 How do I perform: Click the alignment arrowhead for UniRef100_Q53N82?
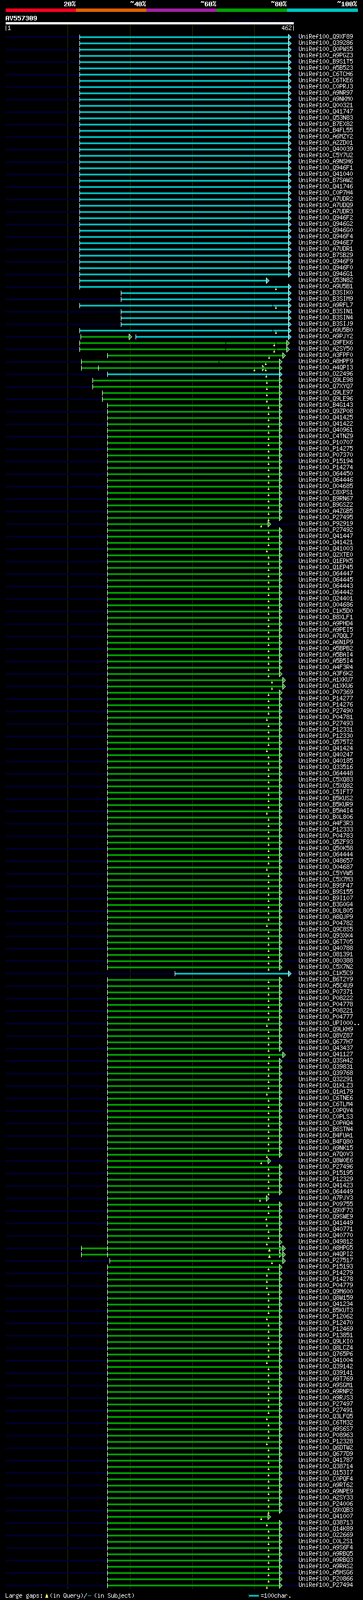pos(268,280)
